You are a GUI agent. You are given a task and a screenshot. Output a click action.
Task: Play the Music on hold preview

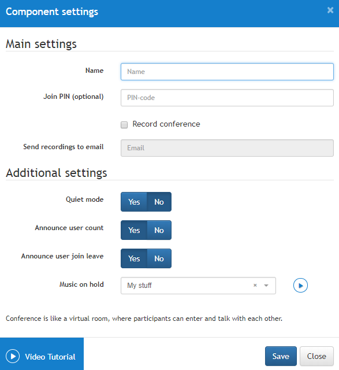300,286
